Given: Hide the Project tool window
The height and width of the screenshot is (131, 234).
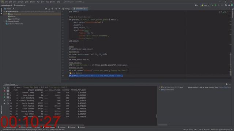Looking at the screenshot, I should click(60, 9).
